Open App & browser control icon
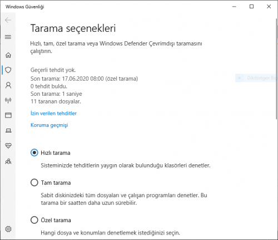Screen dimensions: 278x240 coord(8,115)
